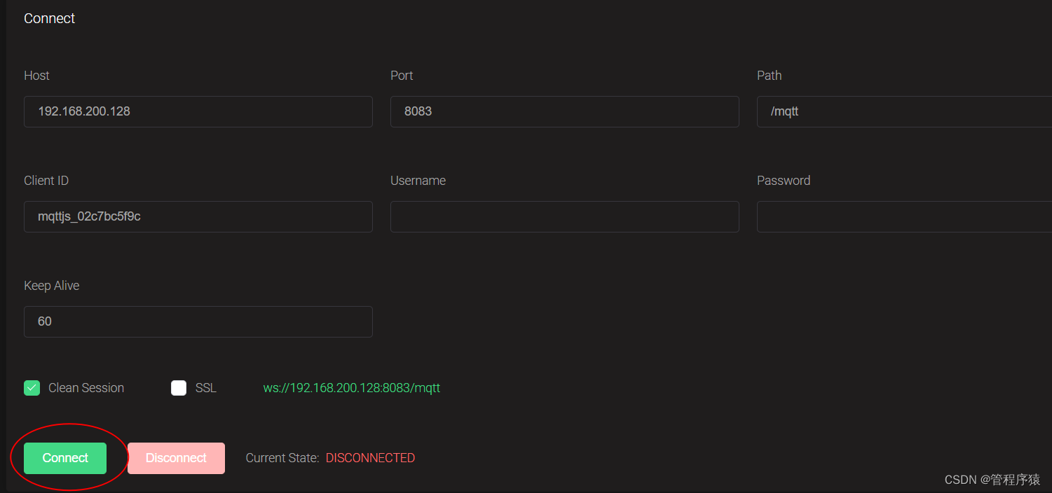Click the green Connect button
The height and width of the screenshot is (493, 1052).
tap(65, 458)
